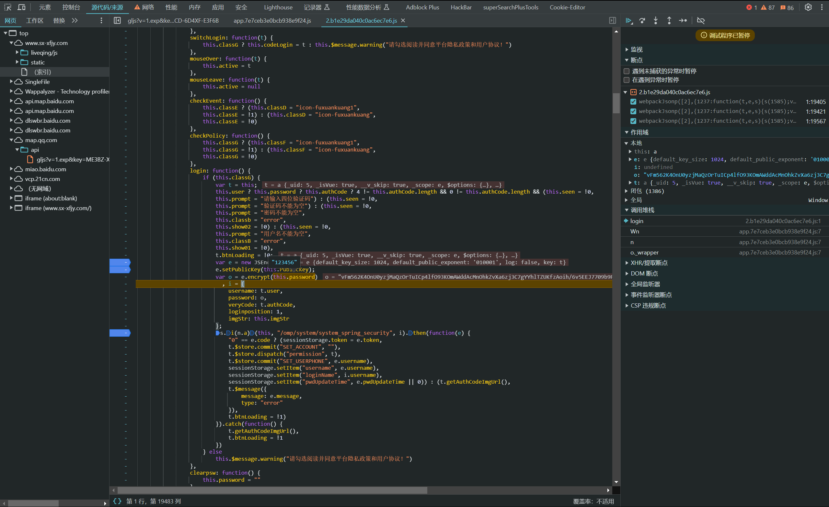The image size is (829, 507).
Task: Activate the inspect element picker icon
Action: [x=8, y=7]
